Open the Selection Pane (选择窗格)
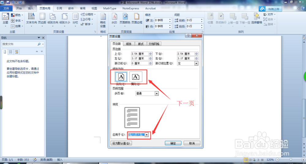306x164 pixels. pyautogui.click(x=257, y=19)
